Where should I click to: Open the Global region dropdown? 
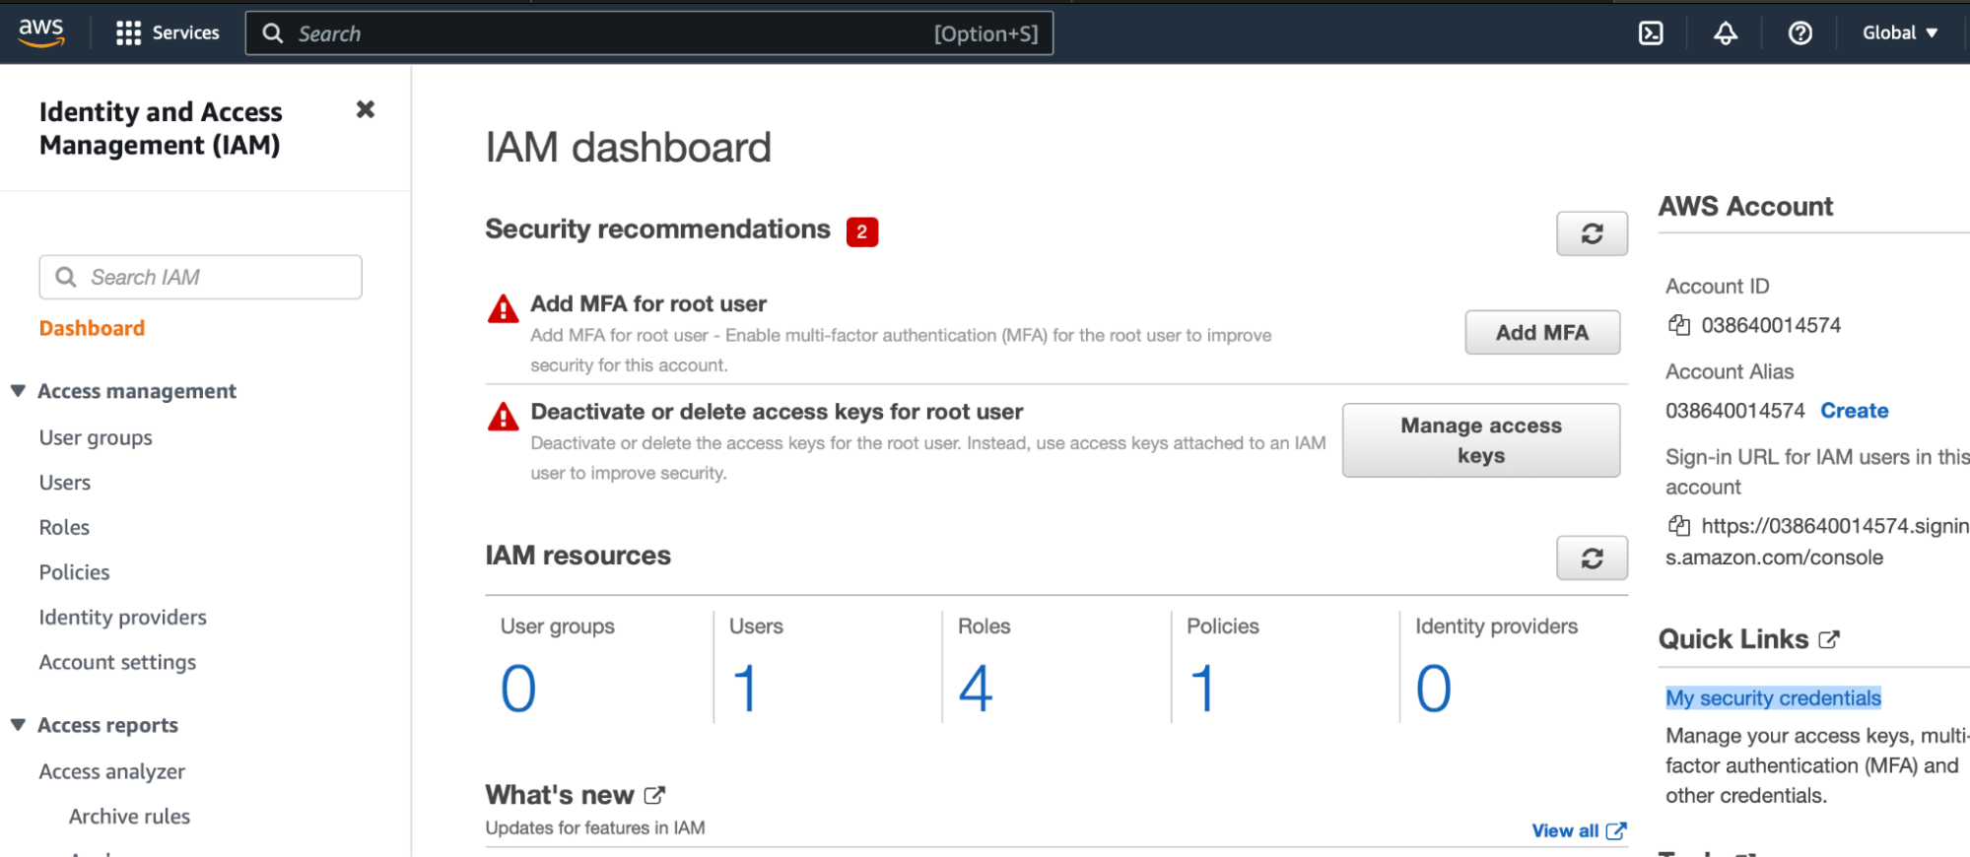point(1900,33)
